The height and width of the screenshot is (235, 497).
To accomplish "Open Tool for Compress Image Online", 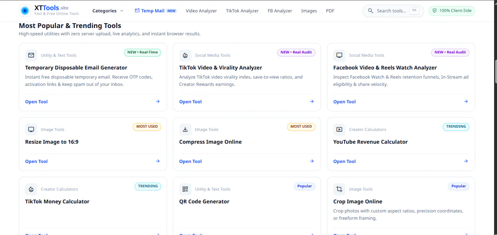I will click(190, 162).
